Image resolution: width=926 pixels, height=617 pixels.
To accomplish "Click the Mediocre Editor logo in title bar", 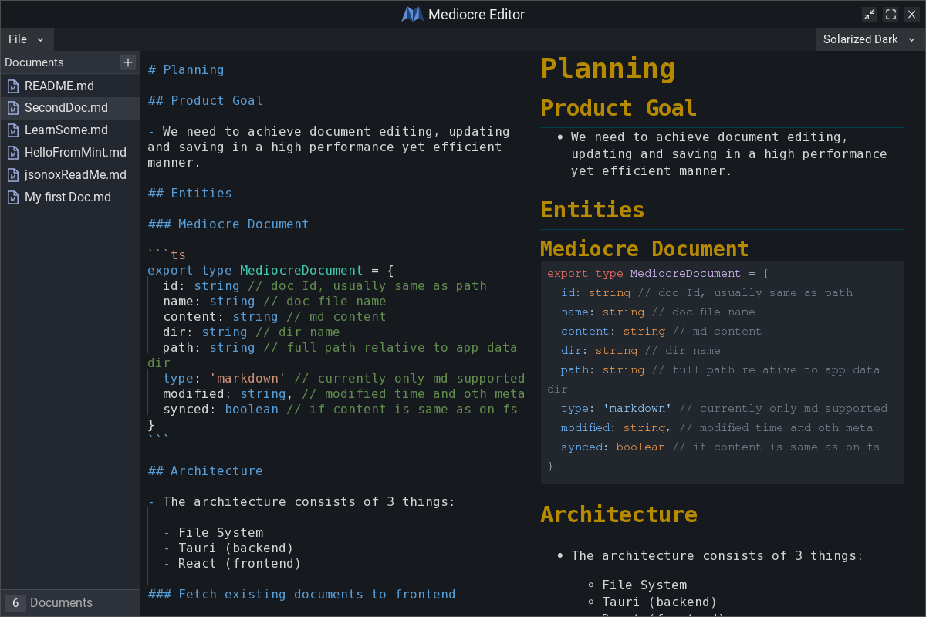I will tap(413, 15).
